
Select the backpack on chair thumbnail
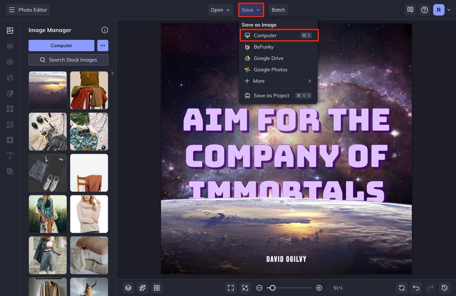[89, 90]
